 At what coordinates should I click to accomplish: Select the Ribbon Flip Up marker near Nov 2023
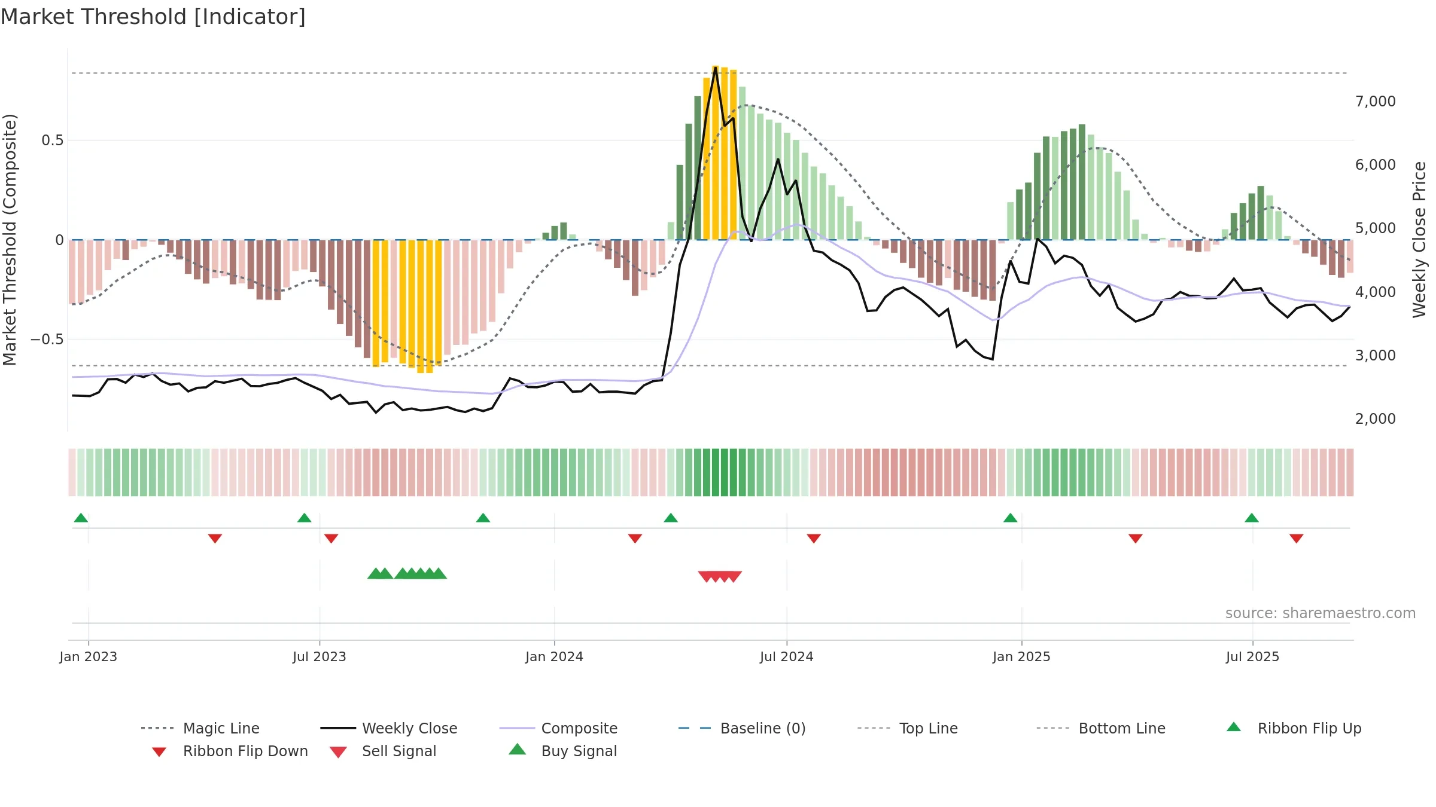tap(483, 518)
